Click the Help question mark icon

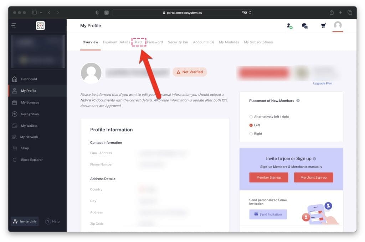(48, 221)
